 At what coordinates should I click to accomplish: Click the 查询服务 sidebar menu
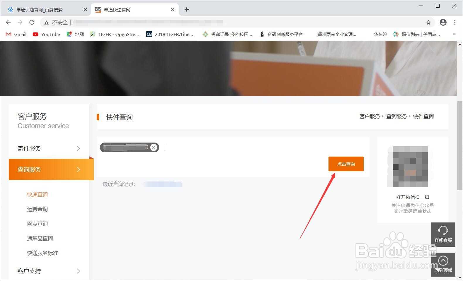click(51, 169)
